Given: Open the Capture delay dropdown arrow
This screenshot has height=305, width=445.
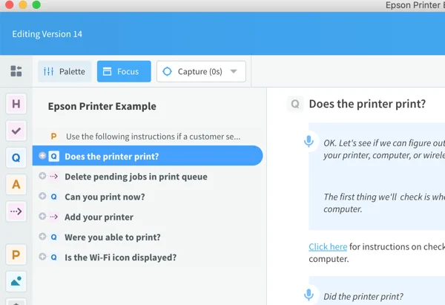Looking at the screenshot, I should pos(234,71).
